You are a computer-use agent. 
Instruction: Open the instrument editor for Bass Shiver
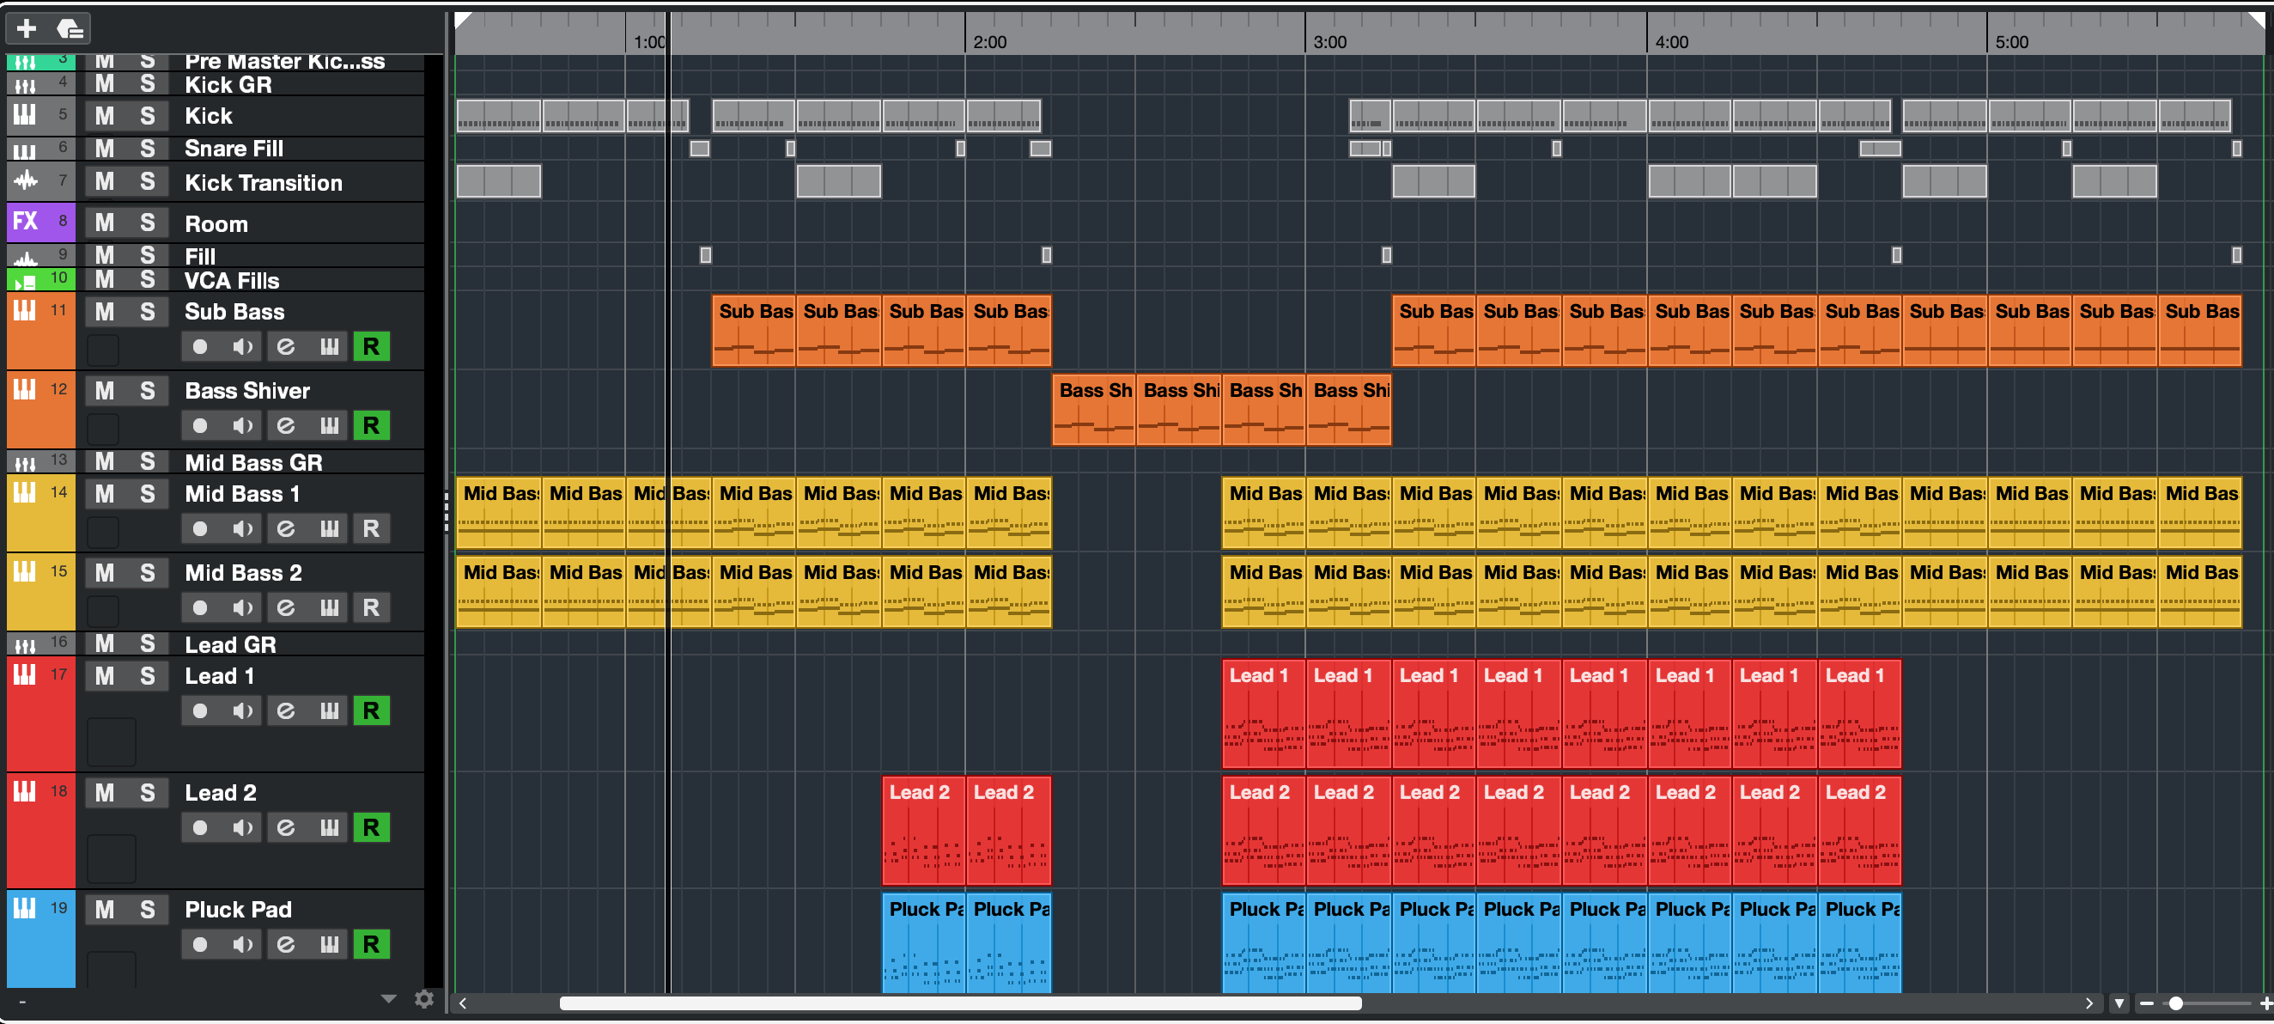[x=329, y=426]
